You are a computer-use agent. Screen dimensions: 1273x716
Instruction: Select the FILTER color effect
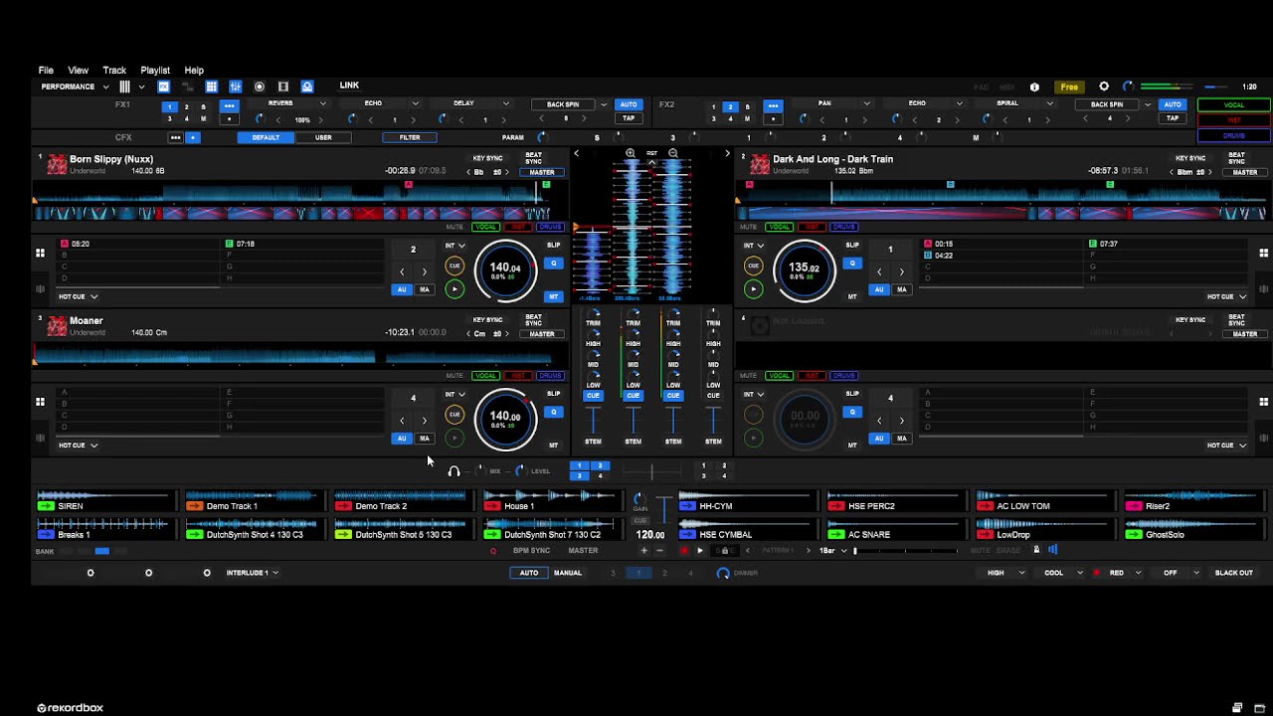(x=410, y=137)
